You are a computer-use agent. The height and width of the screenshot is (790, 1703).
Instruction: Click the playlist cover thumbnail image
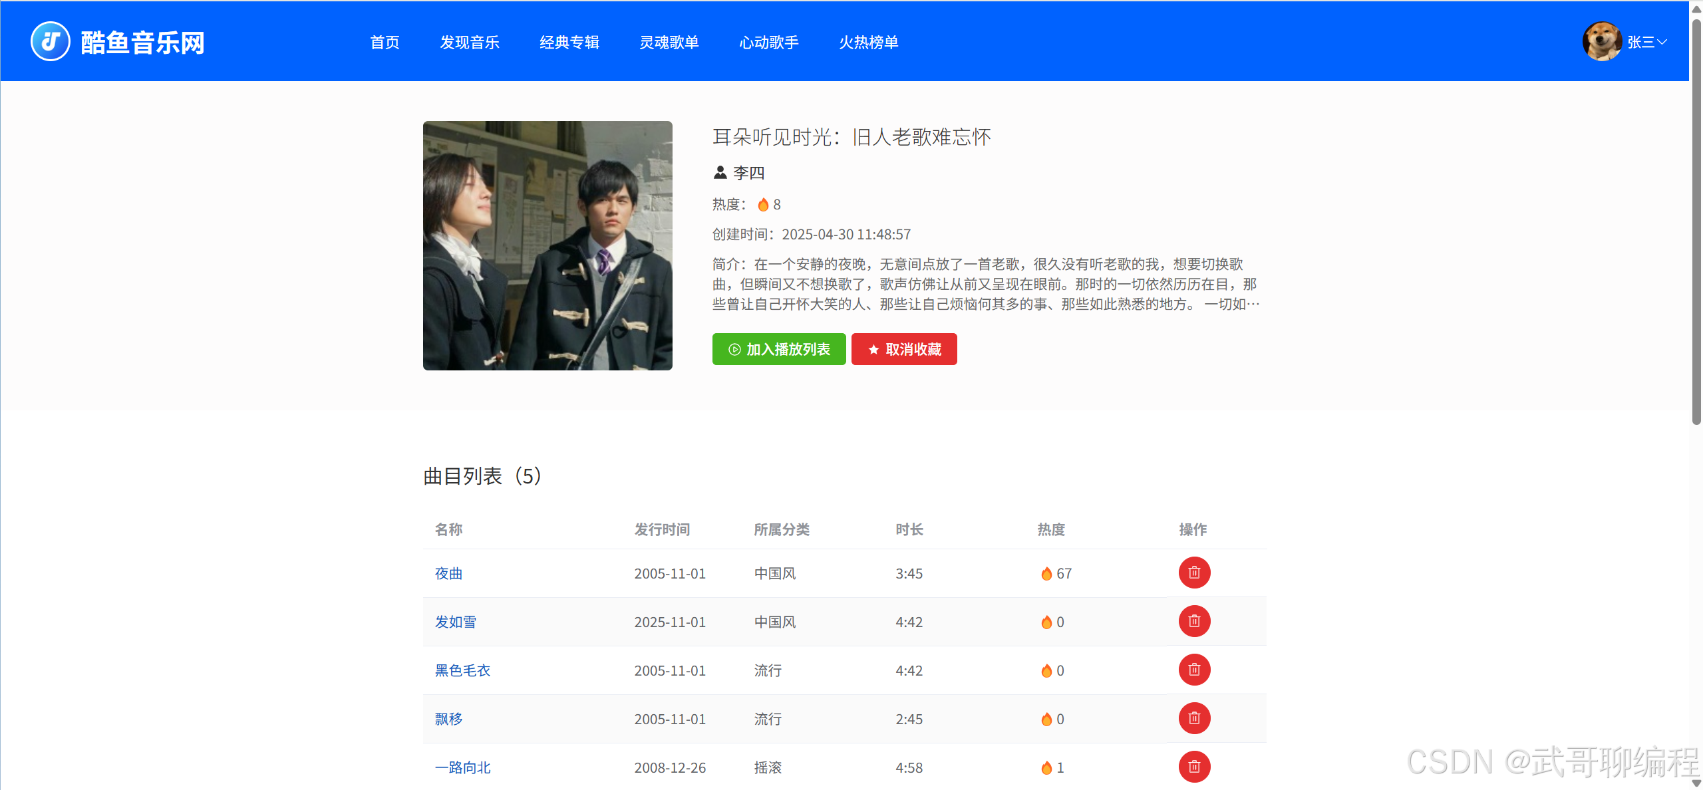tap(547, 245)
